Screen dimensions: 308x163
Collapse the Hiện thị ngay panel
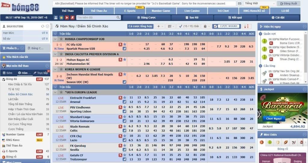305,27
